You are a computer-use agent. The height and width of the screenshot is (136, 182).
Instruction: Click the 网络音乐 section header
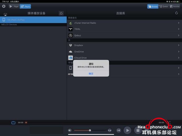pos(72,18)
